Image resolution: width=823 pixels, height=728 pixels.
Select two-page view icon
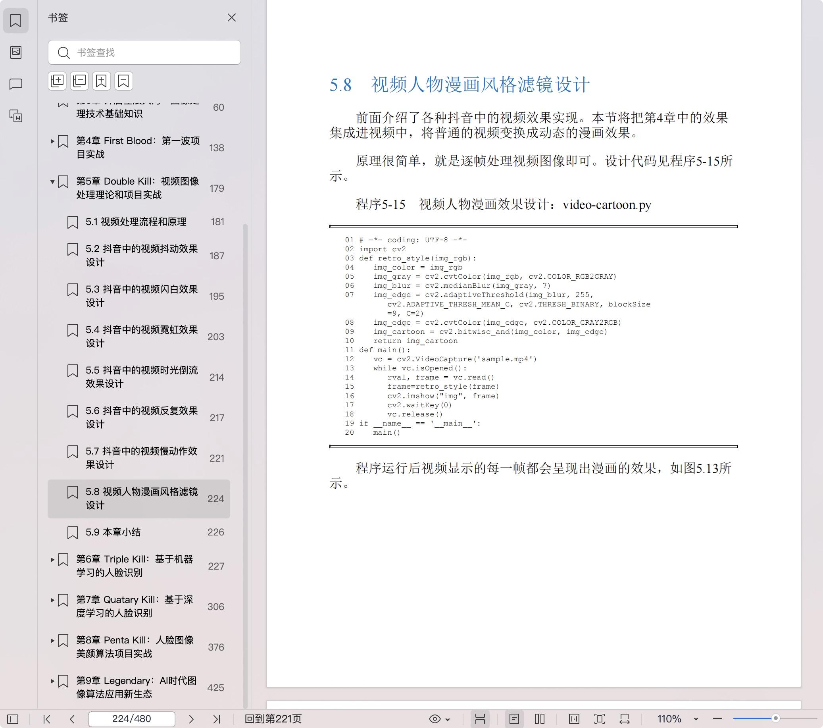tap(540, 719)
